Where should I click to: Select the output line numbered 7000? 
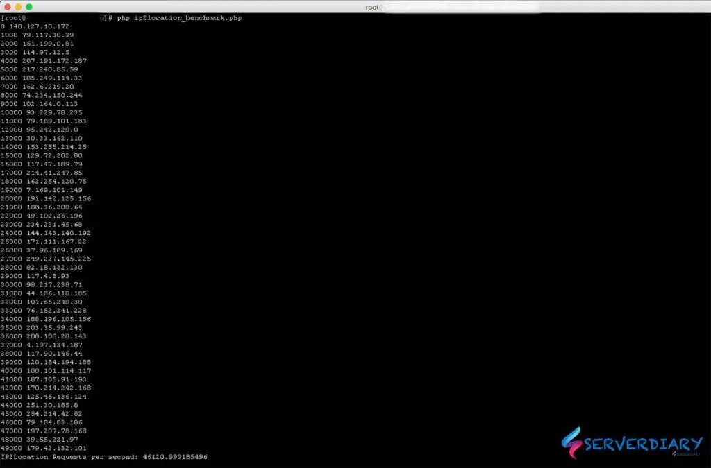(37, 87)
